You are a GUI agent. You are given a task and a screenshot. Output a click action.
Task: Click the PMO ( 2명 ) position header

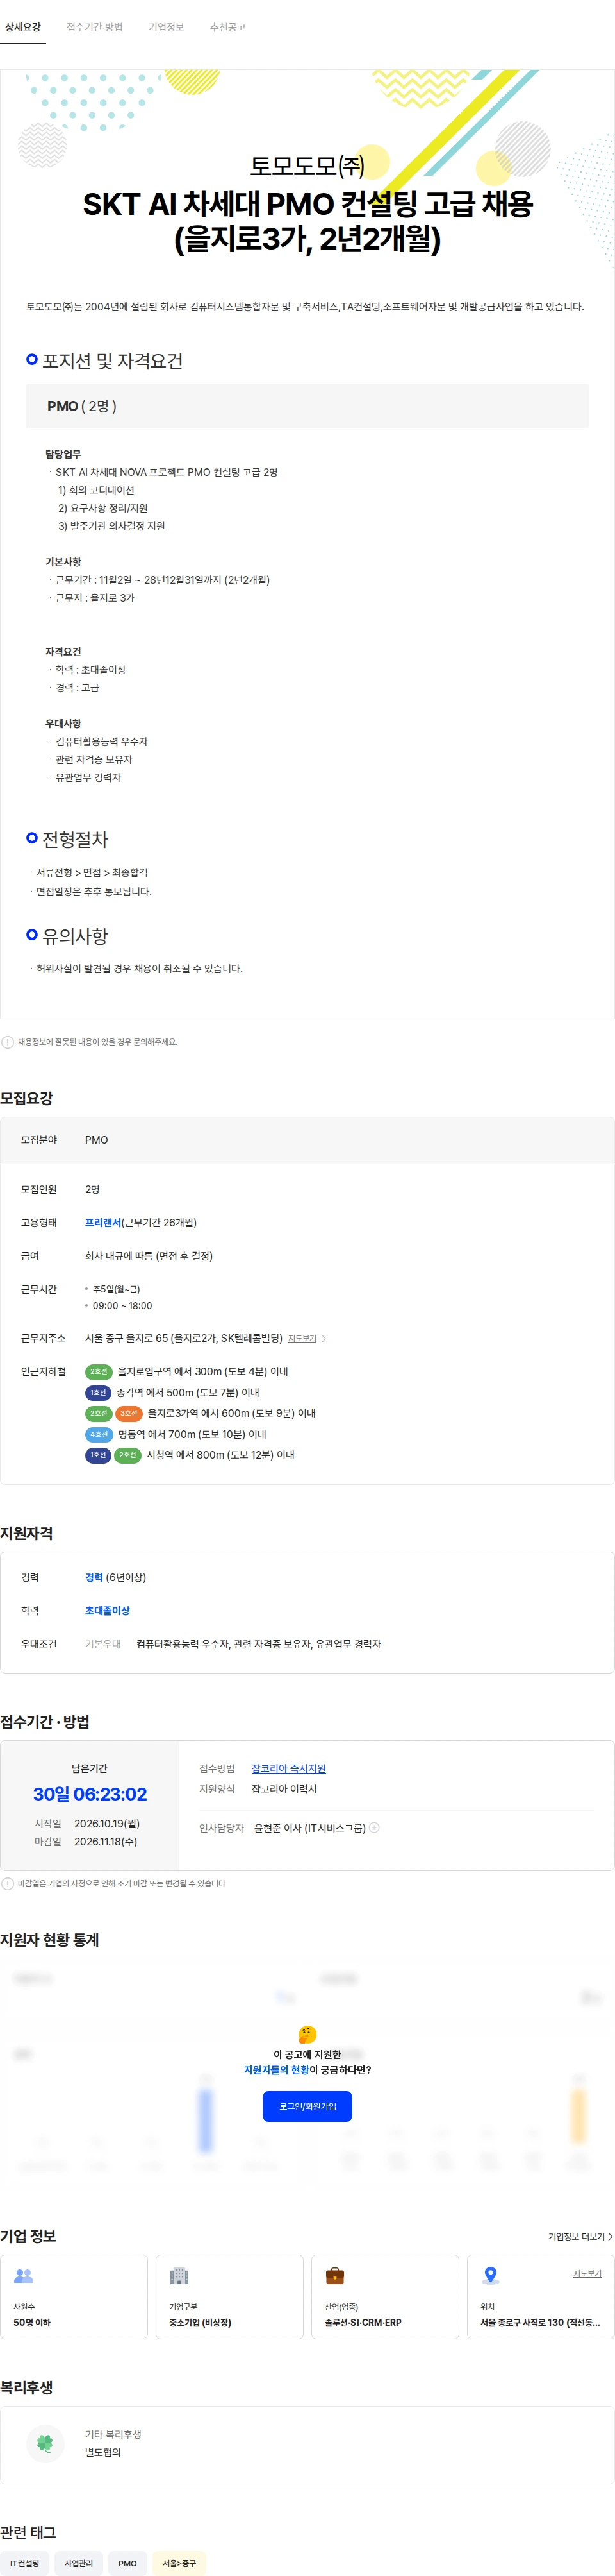click(x=307, y=406)
